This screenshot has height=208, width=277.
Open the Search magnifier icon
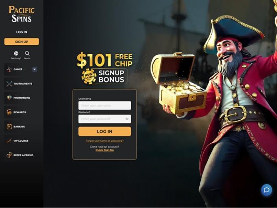coord(27,53)
